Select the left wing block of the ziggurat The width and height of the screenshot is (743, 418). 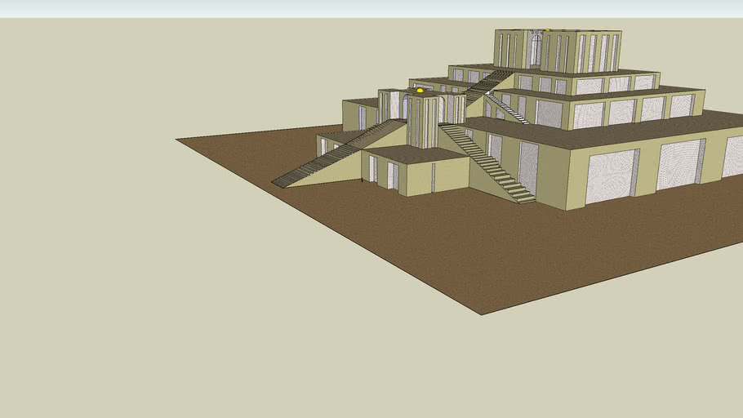pos(359,114)
